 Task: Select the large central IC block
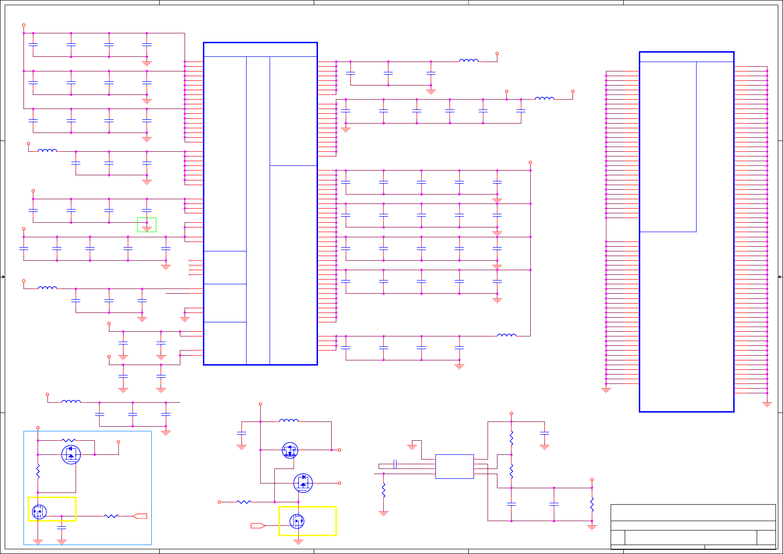click(260, 203)
